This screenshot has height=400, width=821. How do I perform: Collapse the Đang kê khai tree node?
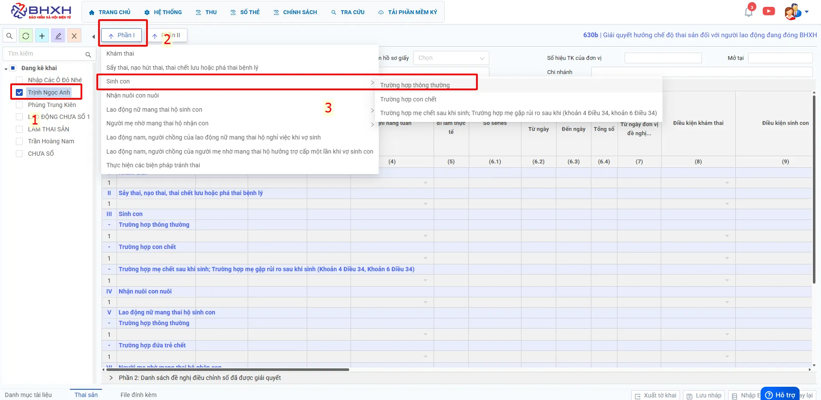(x=6, y=68)
